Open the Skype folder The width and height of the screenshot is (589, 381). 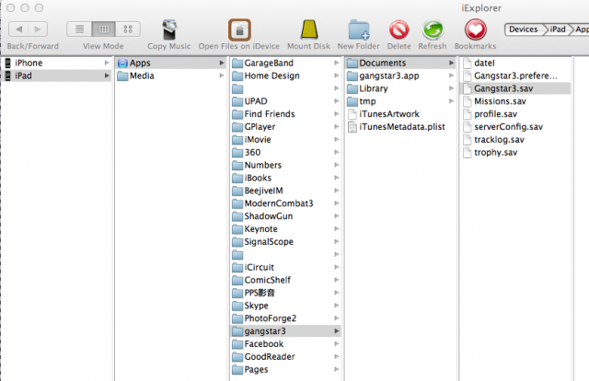(285, 306)
